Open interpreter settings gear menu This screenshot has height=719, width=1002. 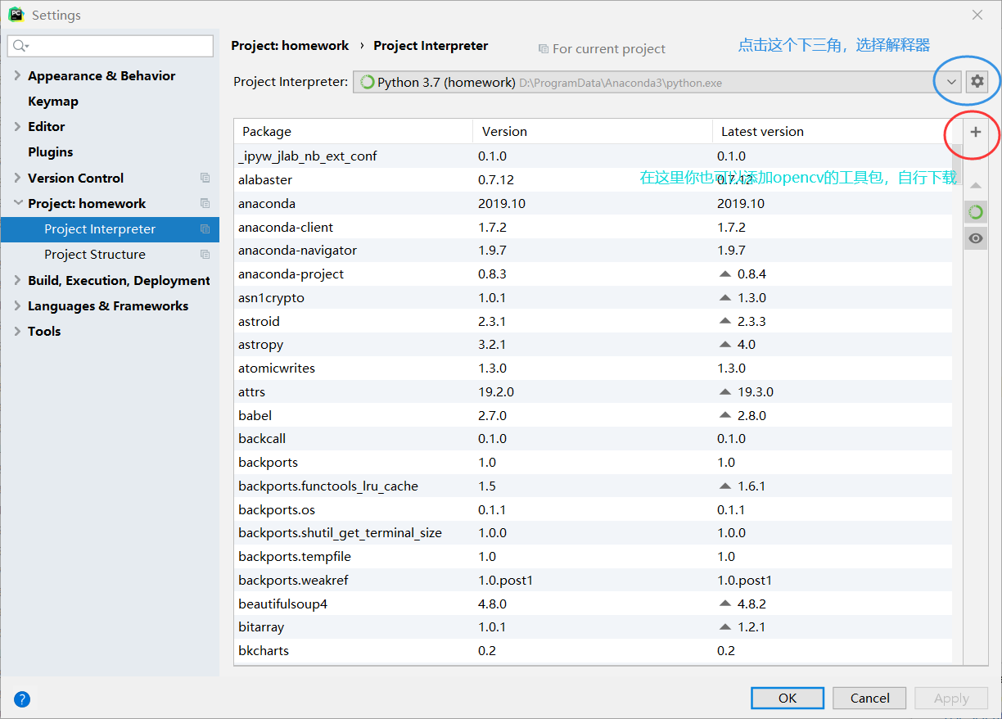point(977,82)
